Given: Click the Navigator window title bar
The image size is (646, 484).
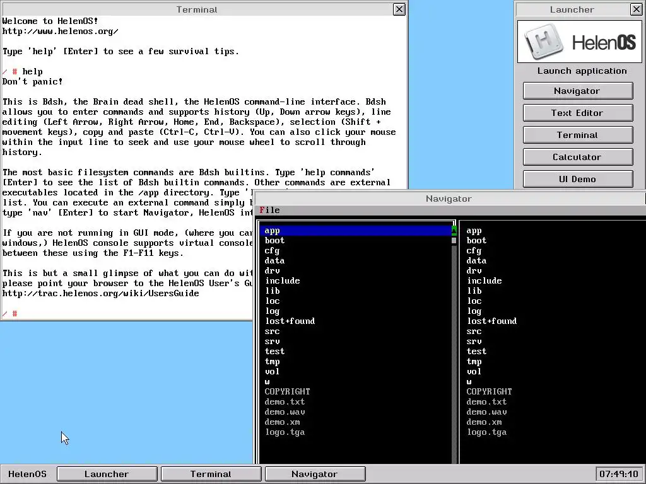Looking at the screenshot, I should coord(450,199).
